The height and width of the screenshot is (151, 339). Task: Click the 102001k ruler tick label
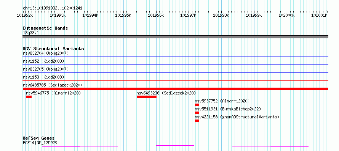point(319,15)
